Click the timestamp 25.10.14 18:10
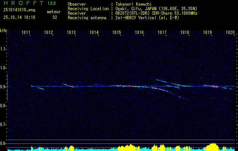This screenshot has height=151, width=238. [x=19, y=17]
